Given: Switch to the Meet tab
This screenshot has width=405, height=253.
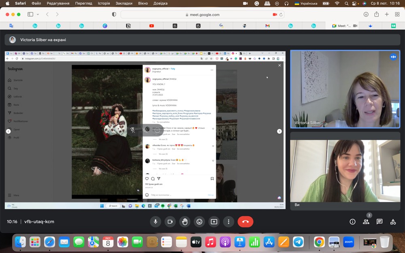Looking at the screenshot, I should (342, 26).
